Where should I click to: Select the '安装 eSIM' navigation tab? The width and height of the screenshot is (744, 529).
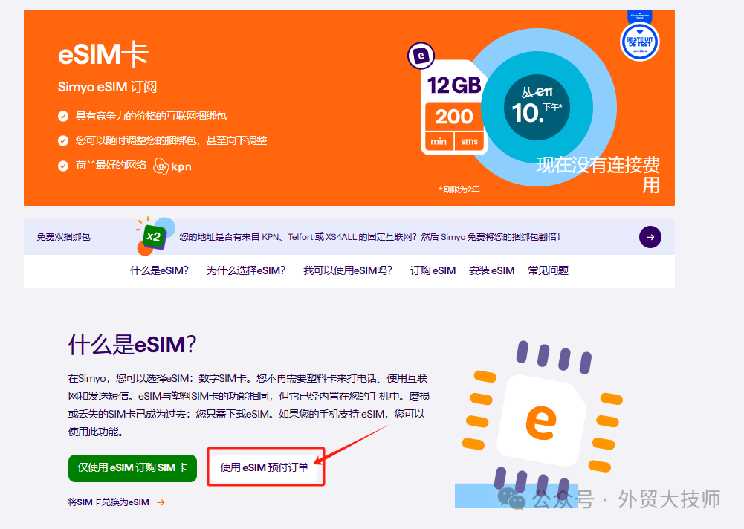tap(491, 270)
